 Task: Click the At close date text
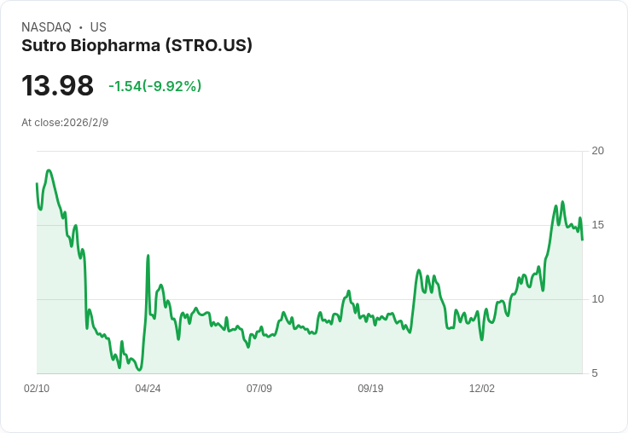click(x=65, y=123)
